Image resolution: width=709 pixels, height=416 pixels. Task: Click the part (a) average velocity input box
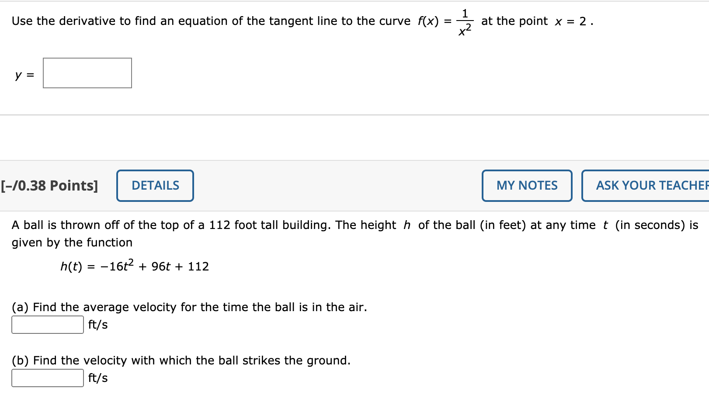(47, 324)
